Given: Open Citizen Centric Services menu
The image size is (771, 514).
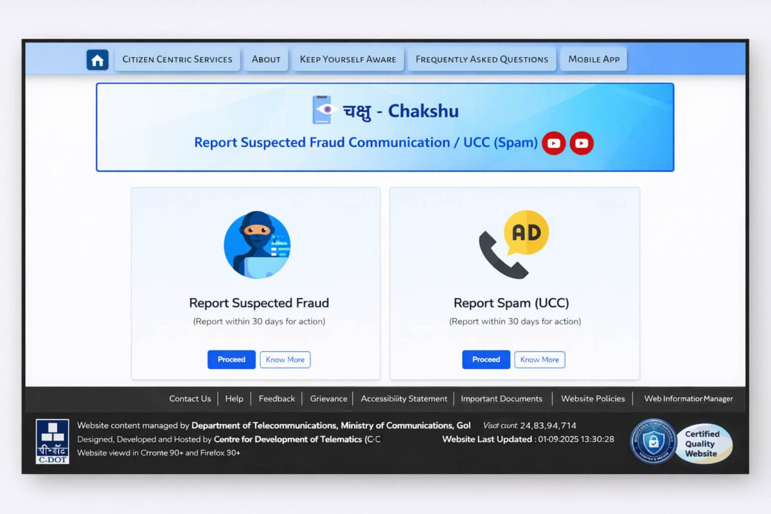Looking at the screenshot, I should [x=177, y=59].
